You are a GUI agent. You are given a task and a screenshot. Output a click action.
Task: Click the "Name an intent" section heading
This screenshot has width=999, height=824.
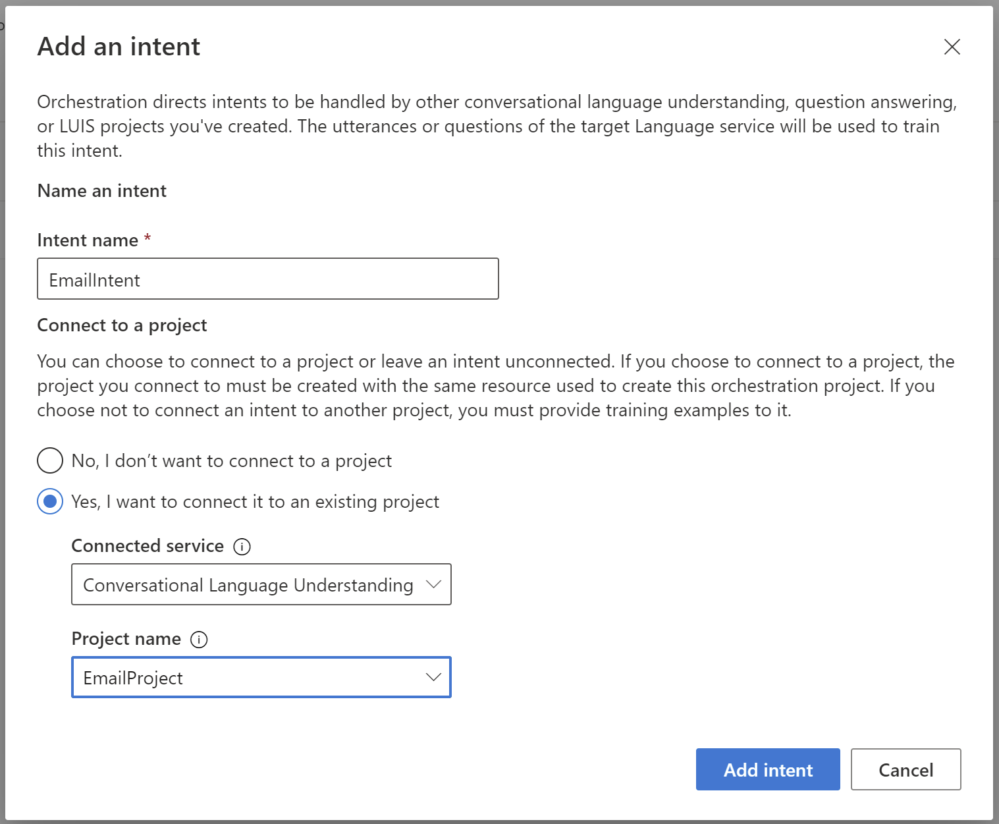pos(102,191)
